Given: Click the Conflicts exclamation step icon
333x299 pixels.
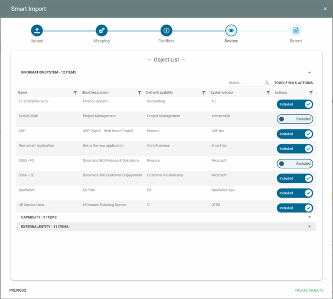Looking at the screenshot, I should (166, 30).
